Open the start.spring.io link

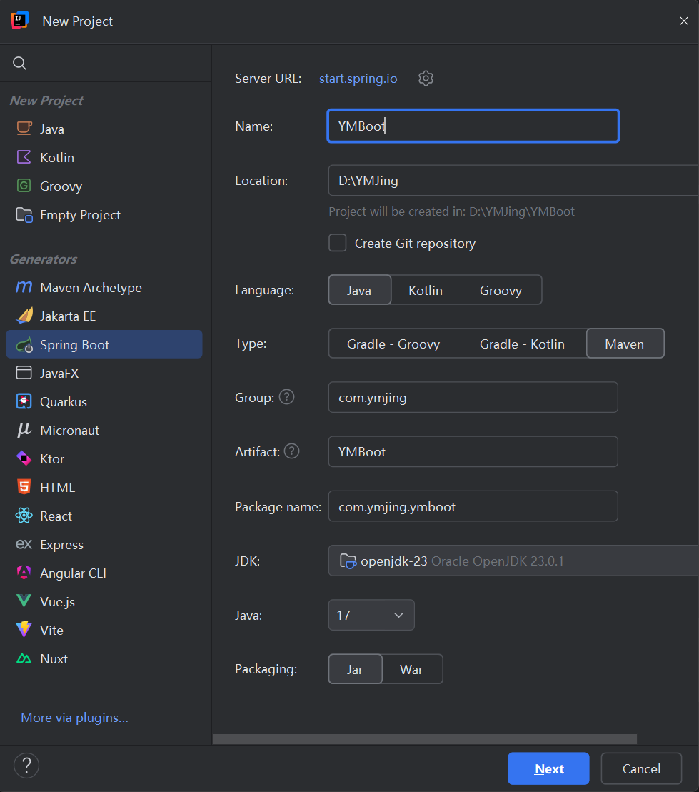coord(358,79)
